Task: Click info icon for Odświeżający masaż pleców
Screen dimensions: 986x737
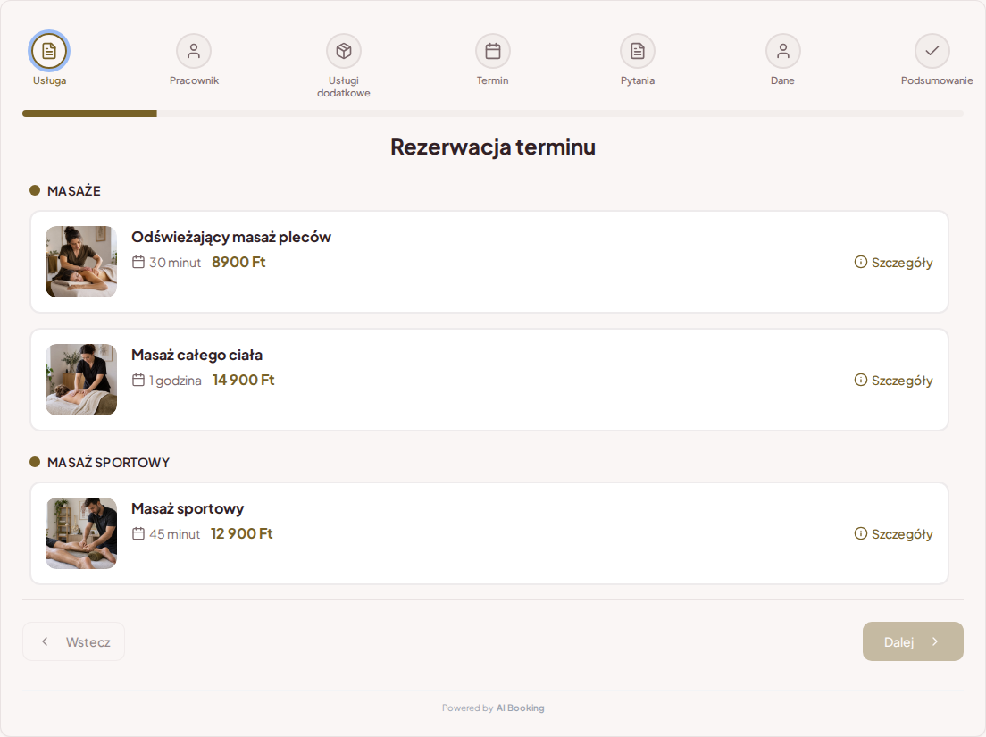Action: point(860,262)
